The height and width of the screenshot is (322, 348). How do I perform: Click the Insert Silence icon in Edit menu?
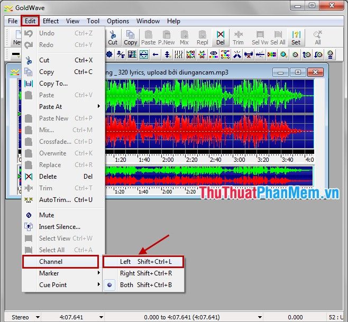tap(29, 227)
